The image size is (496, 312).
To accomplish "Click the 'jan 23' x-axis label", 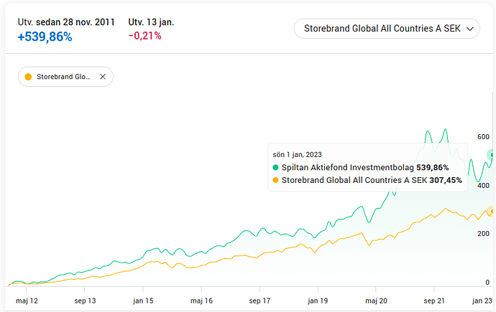I will (x=482, y=301).
